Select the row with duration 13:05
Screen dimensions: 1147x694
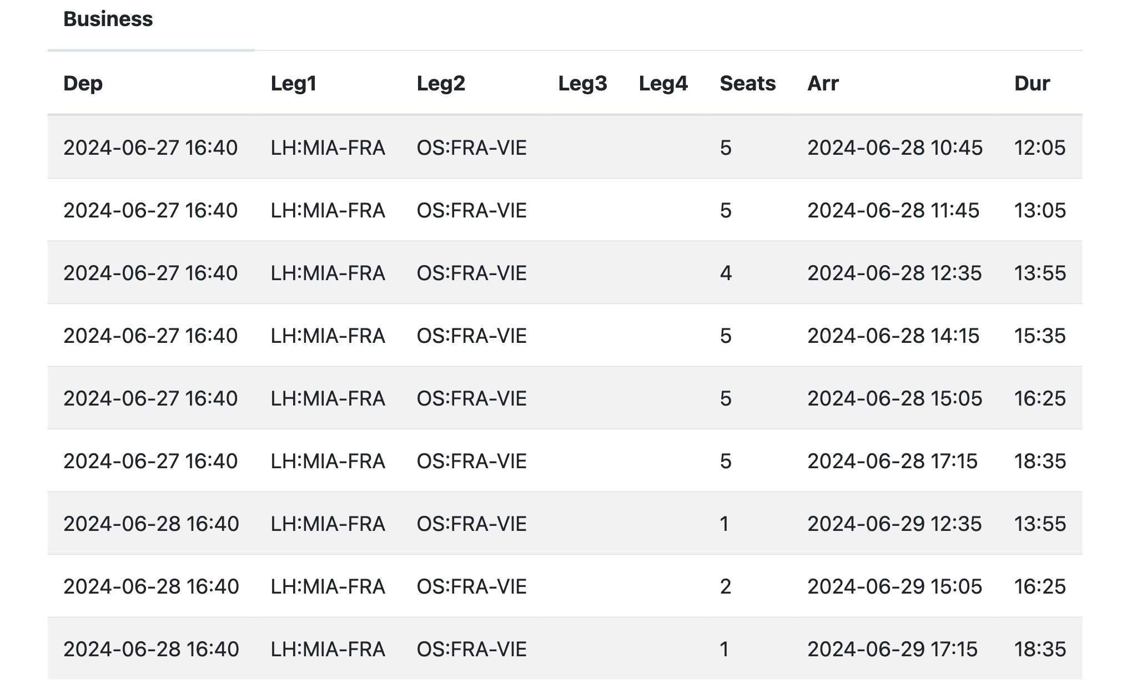pos(1039,211)
